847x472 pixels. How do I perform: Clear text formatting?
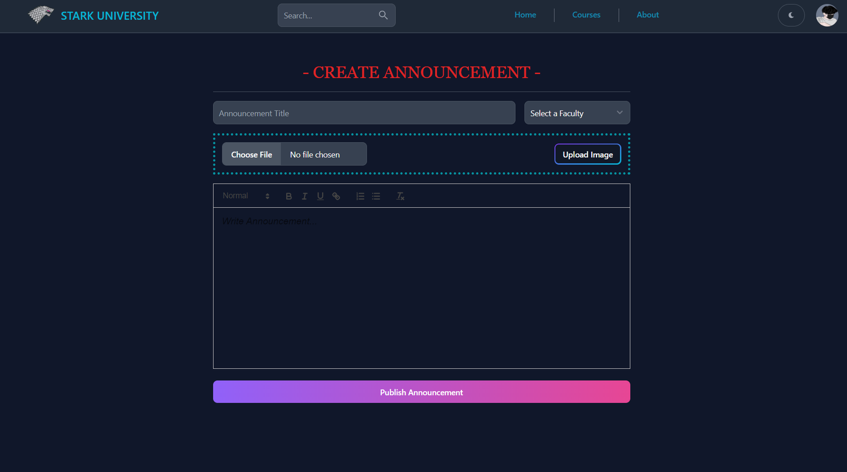point(400,196)
